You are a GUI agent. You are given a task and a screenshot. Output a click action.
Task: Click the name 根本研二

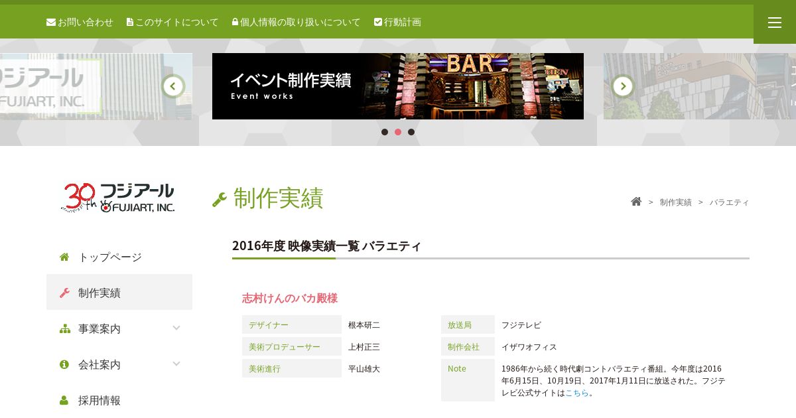point(364,325)
